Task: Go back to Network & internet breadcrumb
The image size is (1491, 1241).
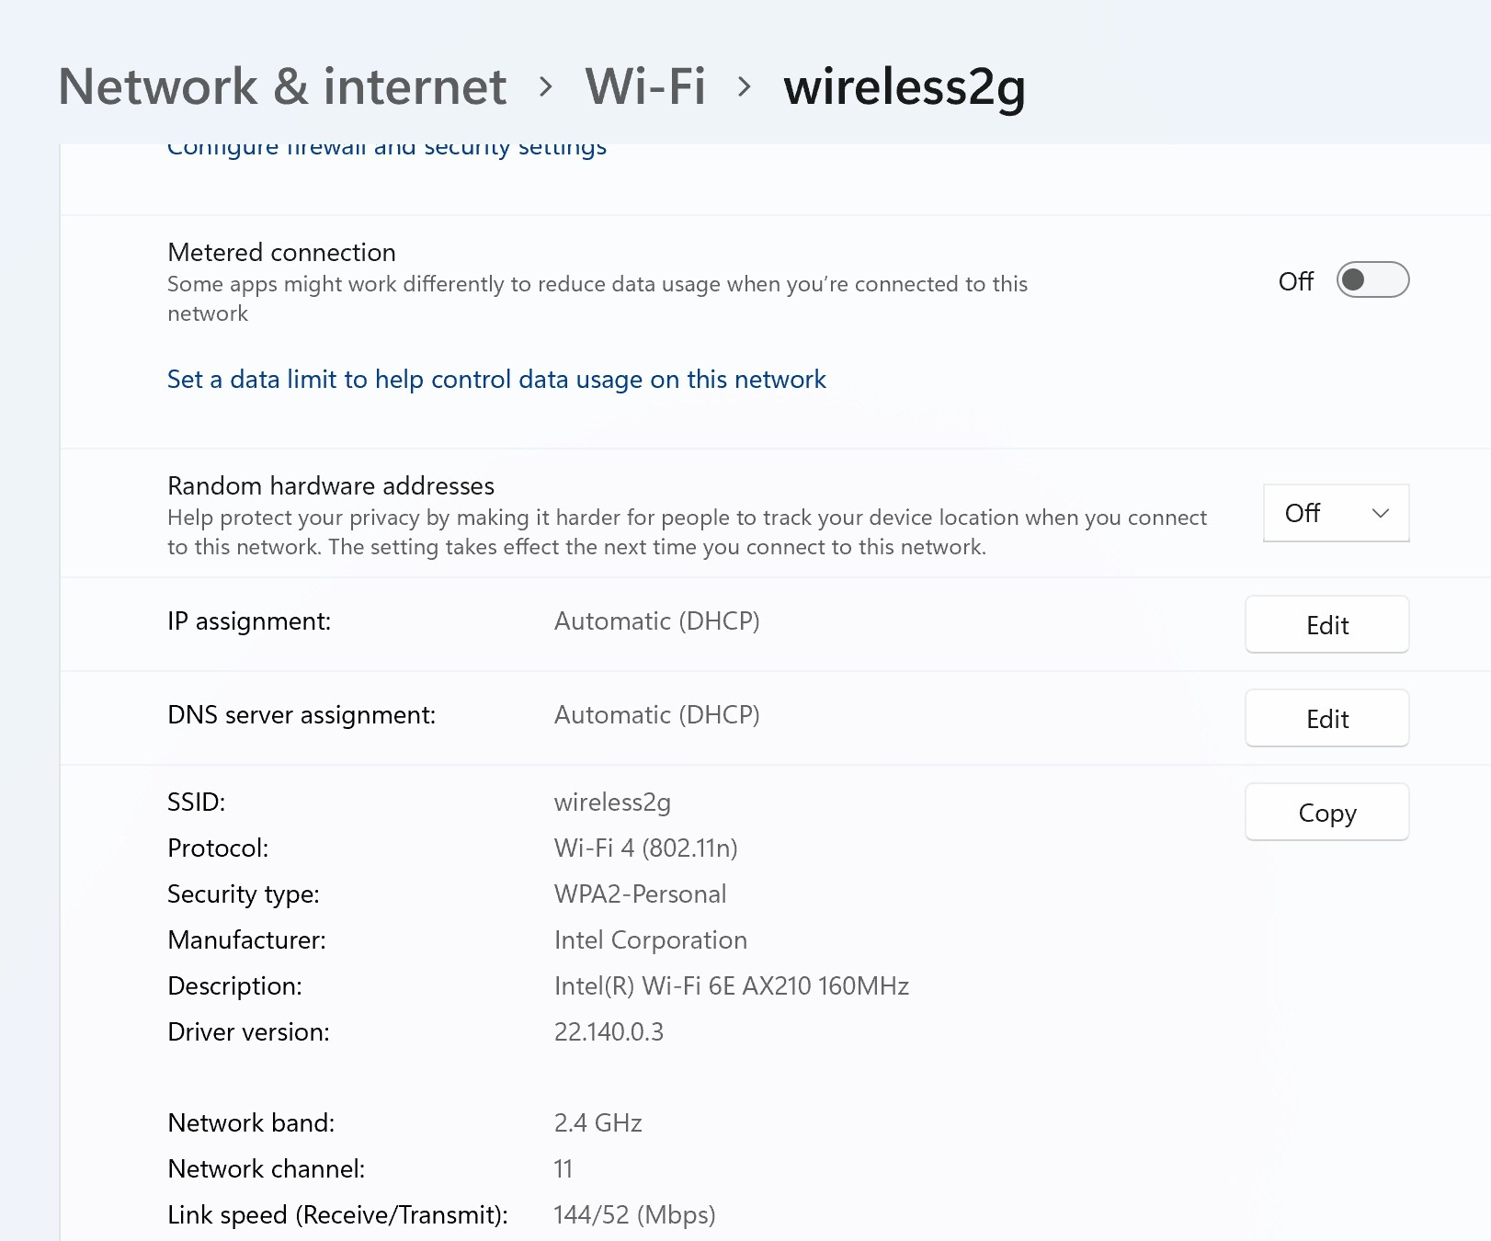Action: point(282,87)
